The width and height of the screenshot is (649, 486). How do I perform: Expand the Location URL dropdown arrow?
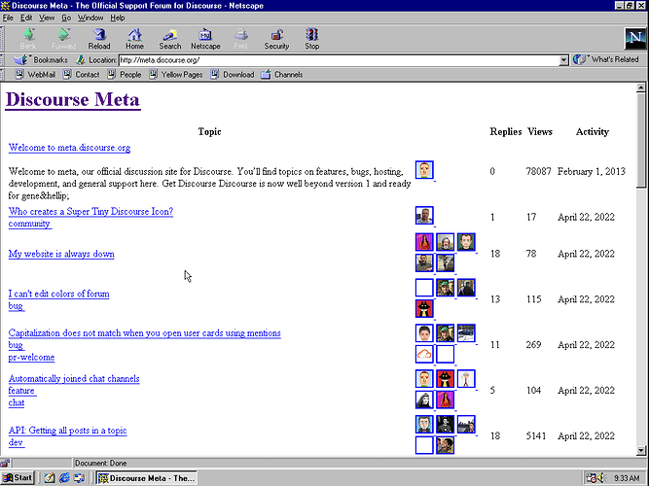[563, 60]
